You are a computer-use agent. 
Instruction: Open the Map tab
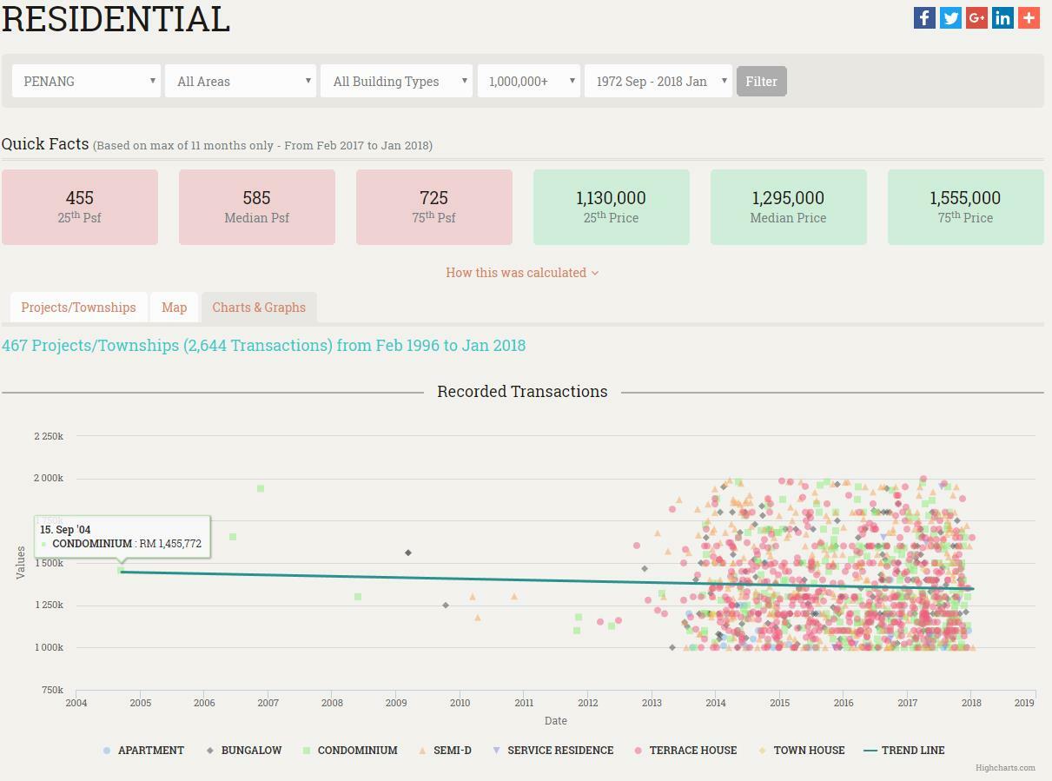click(x=174, y=308)
